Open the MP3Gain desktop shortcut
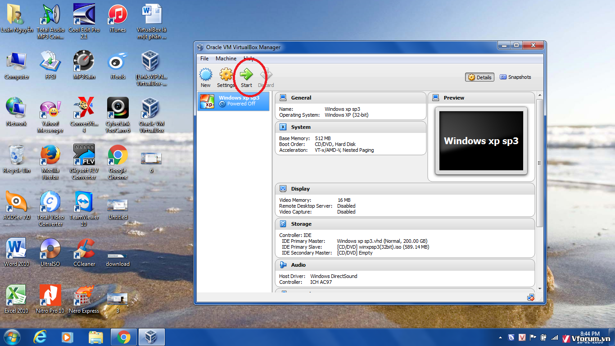615x346 pixels. click(x=84, y=65)
